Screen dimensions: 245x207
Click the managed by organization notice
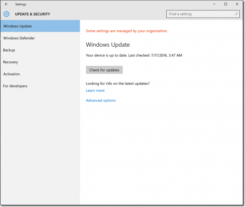127,31
